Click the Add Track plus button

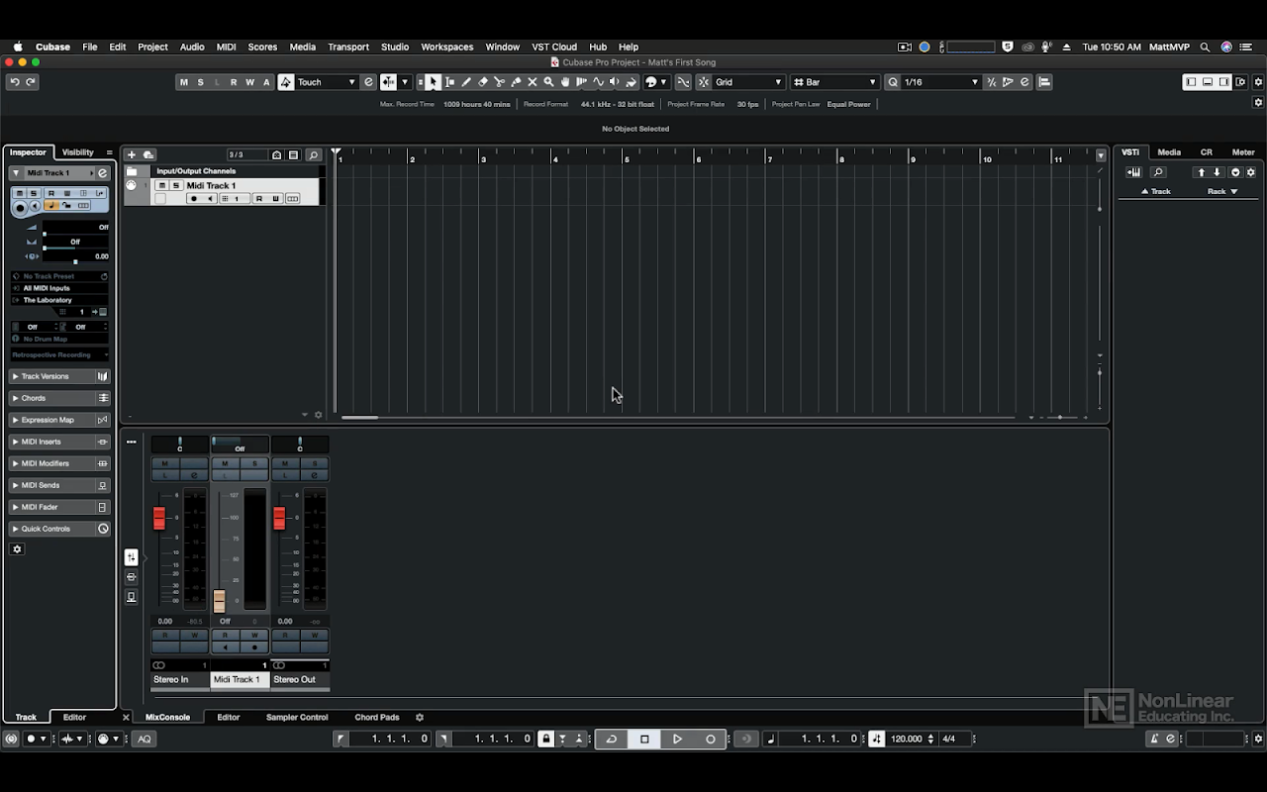click(x=132, y=154)
